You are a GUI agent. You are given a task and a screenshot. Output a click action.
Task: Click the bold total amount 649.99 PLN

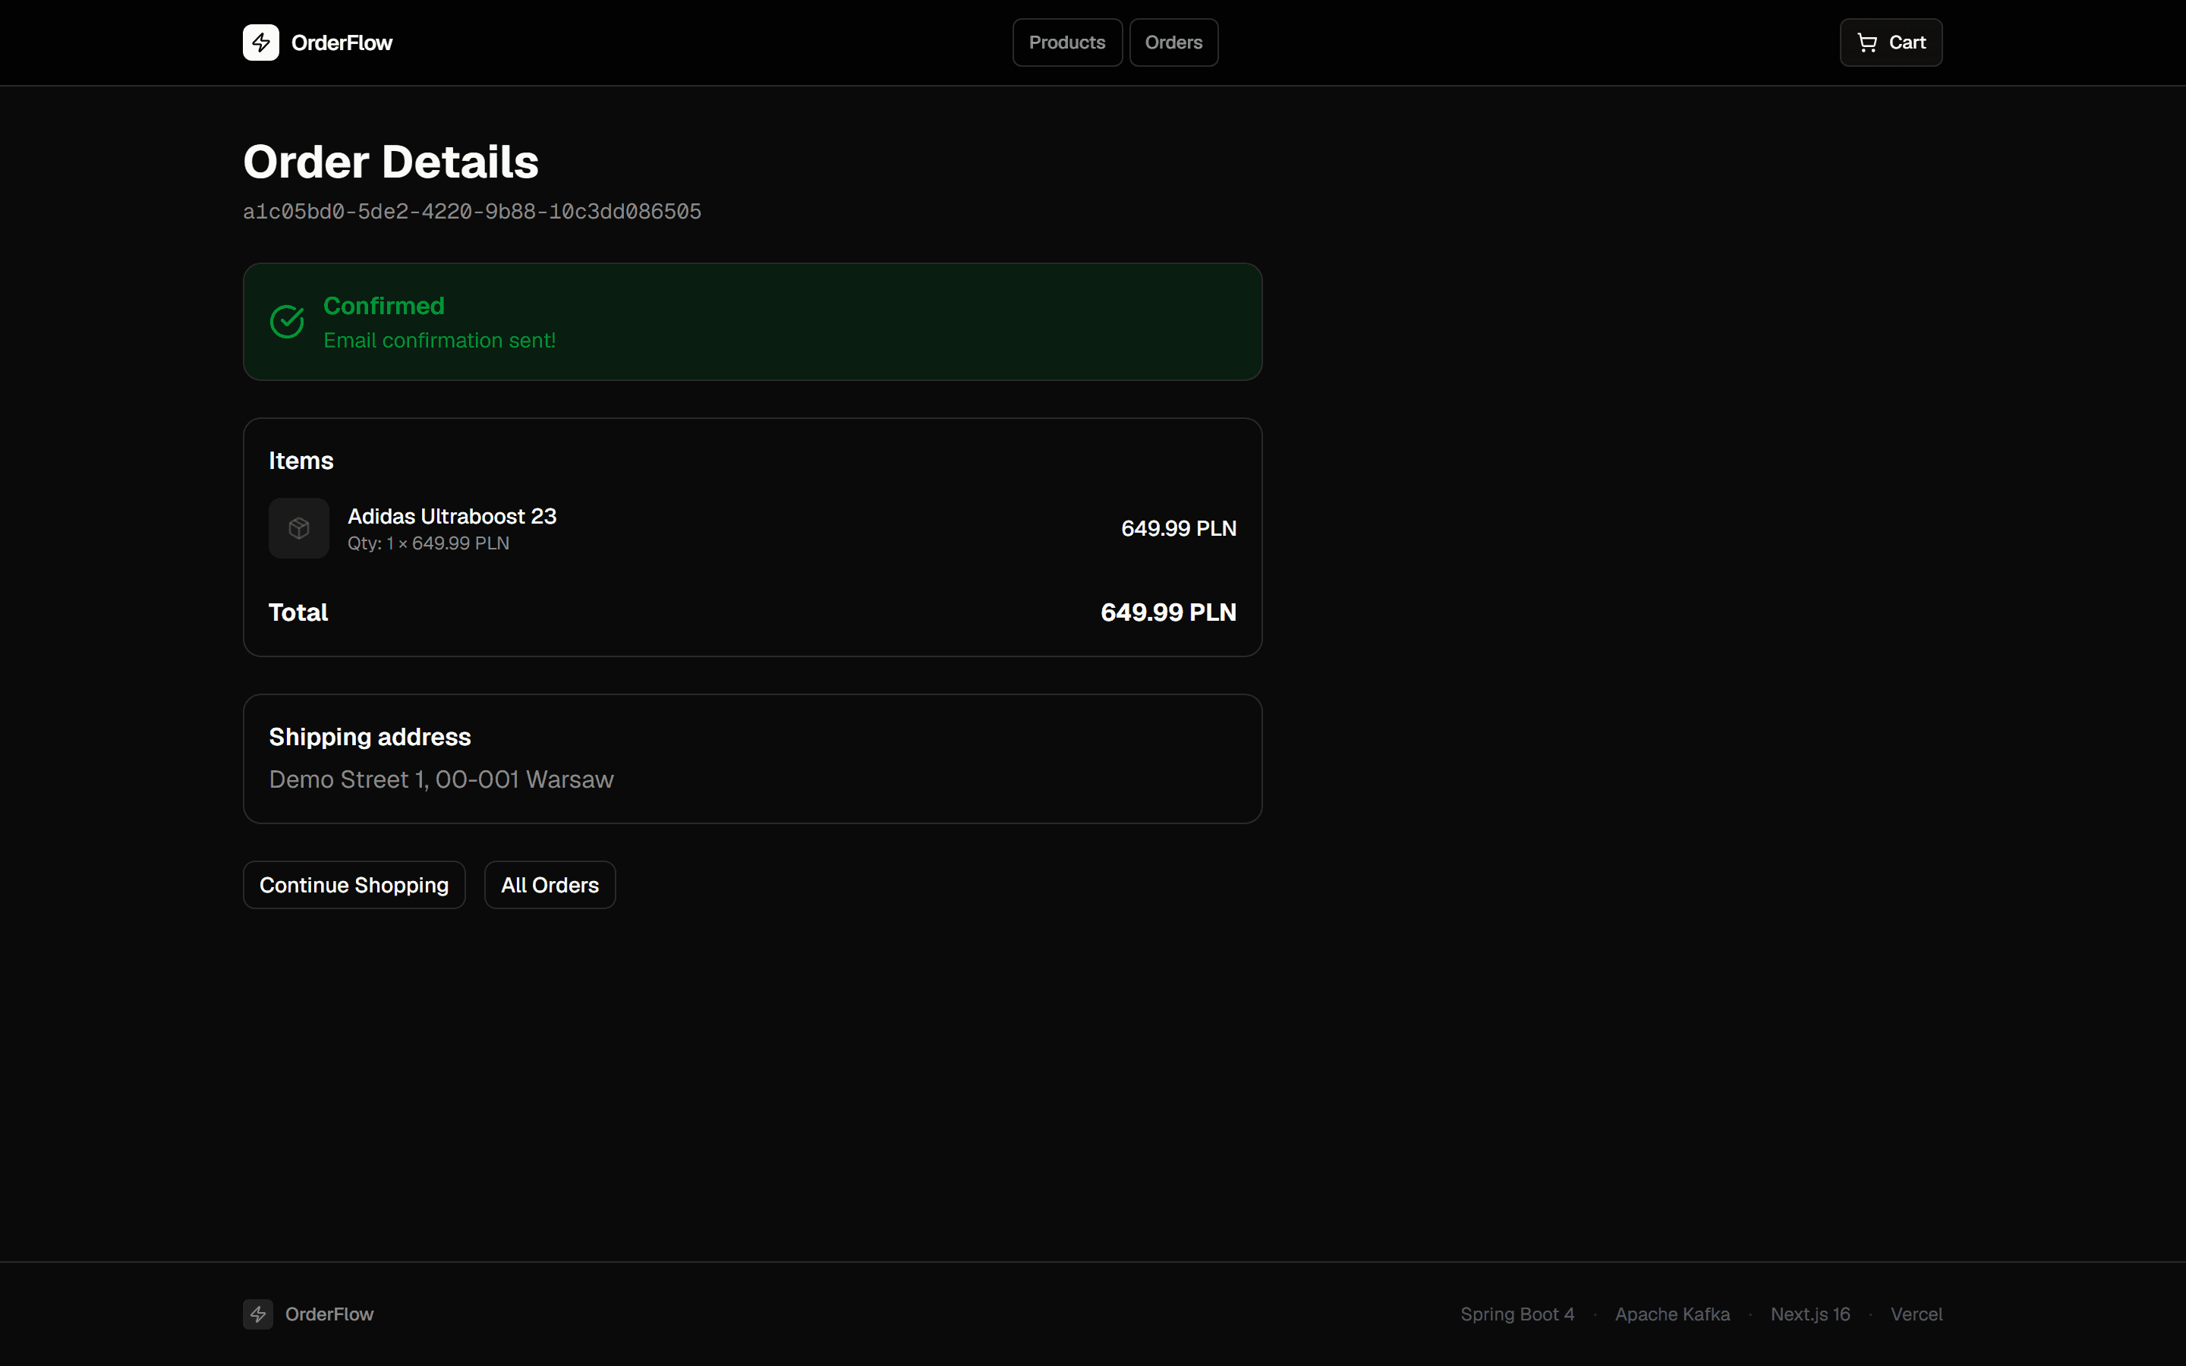pos(1168,612)
